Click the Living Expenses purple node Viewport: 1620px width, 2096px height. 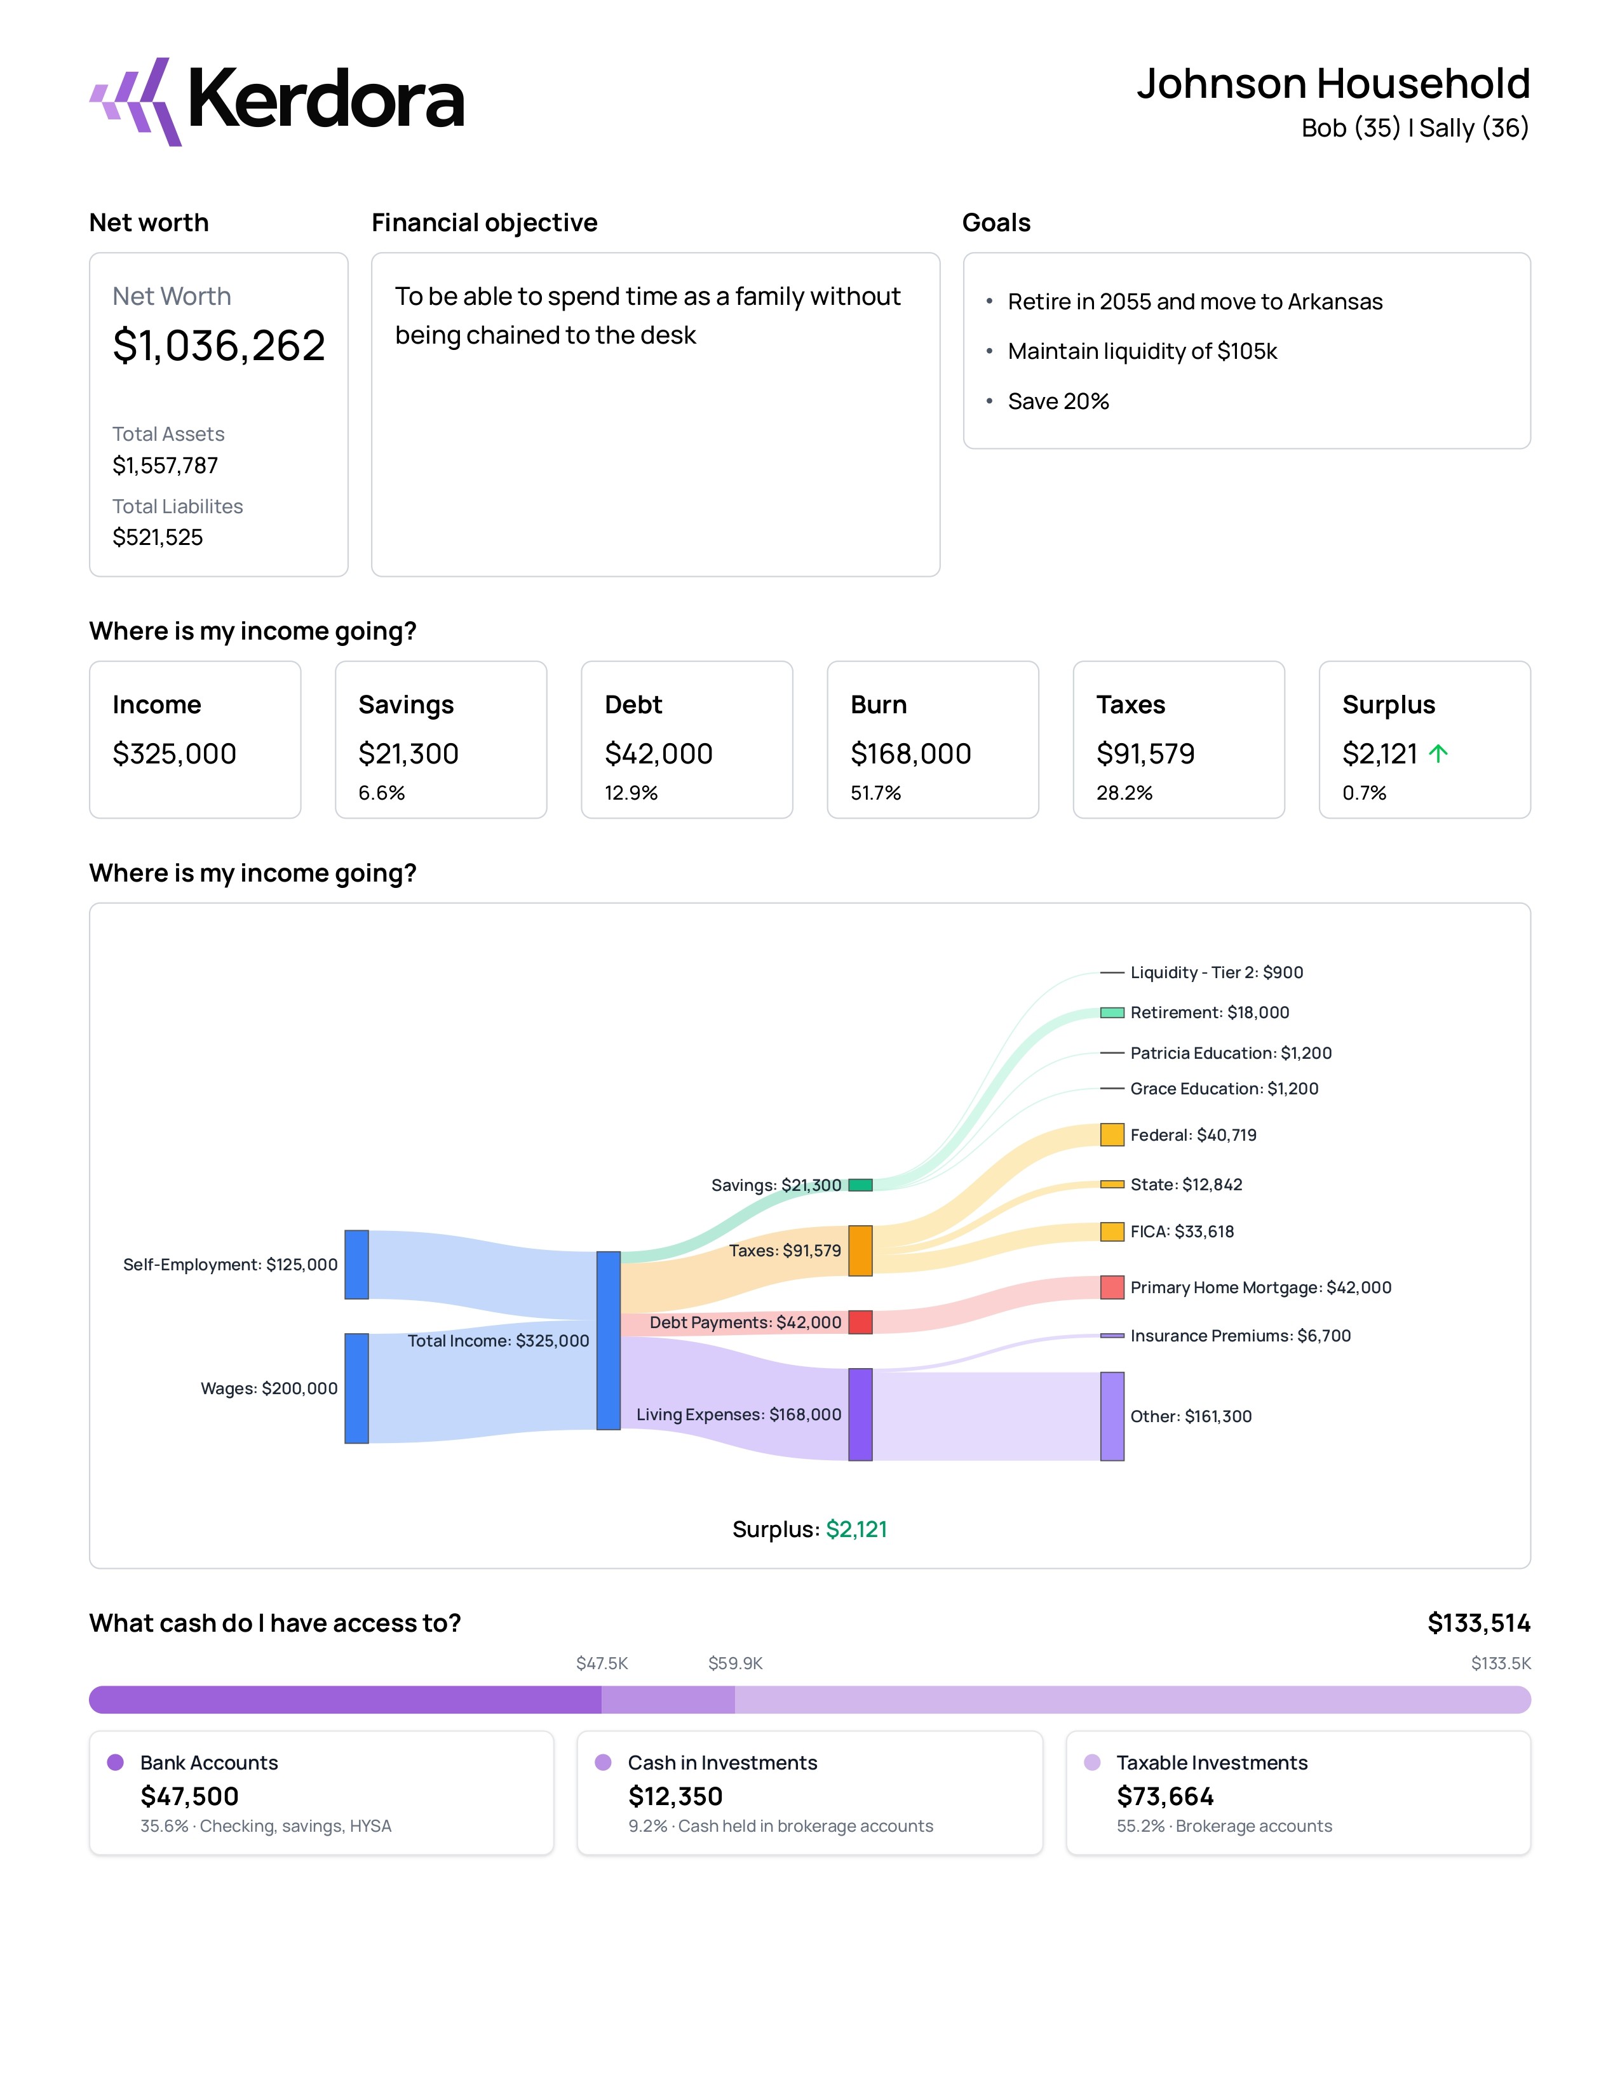860,1414
